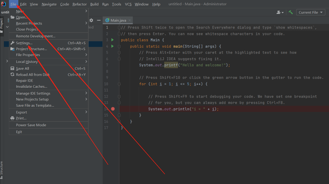Screen dimensions: 329x184
Task: Open the Project panel gear options
Action: pos(91,20)
